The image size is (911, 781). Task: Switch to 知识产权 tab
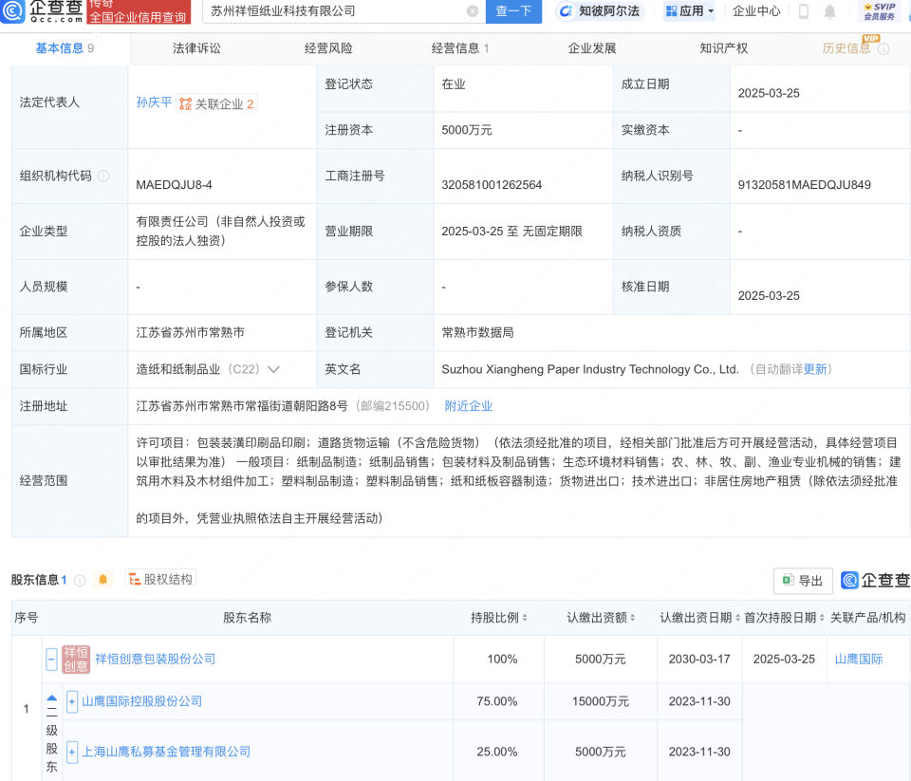[x=723, y=48]
